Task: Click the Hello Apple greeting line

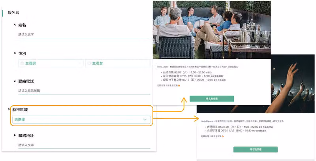Action: (197, 67)
